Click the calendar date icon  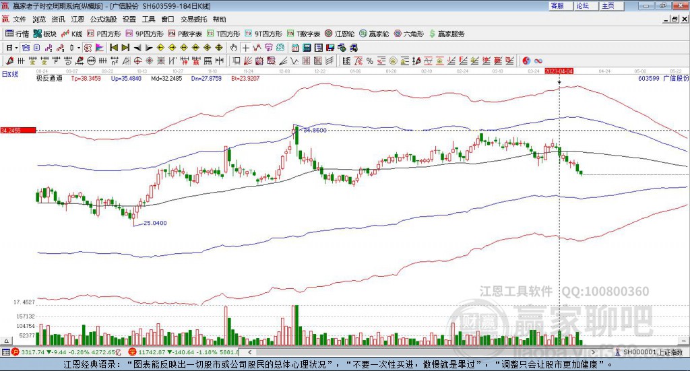click(295, 48)
